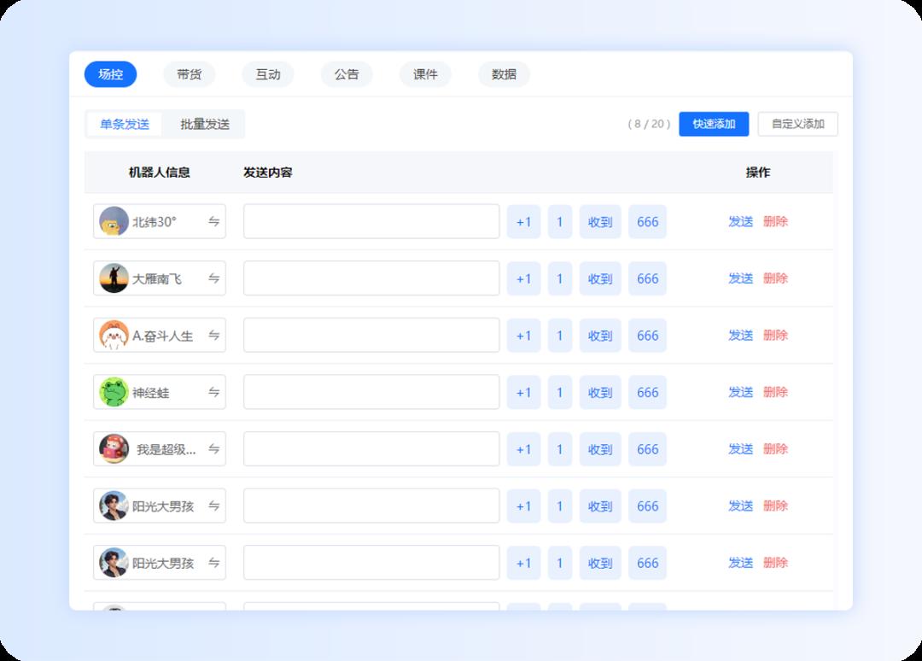Click the 发送内容 column header

268,173
